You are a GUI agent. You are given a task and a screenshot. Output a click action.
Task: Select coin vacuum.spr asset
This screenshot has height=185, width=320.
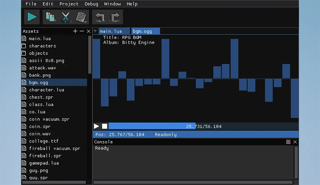pyautogui.click(x=54, y=119)
